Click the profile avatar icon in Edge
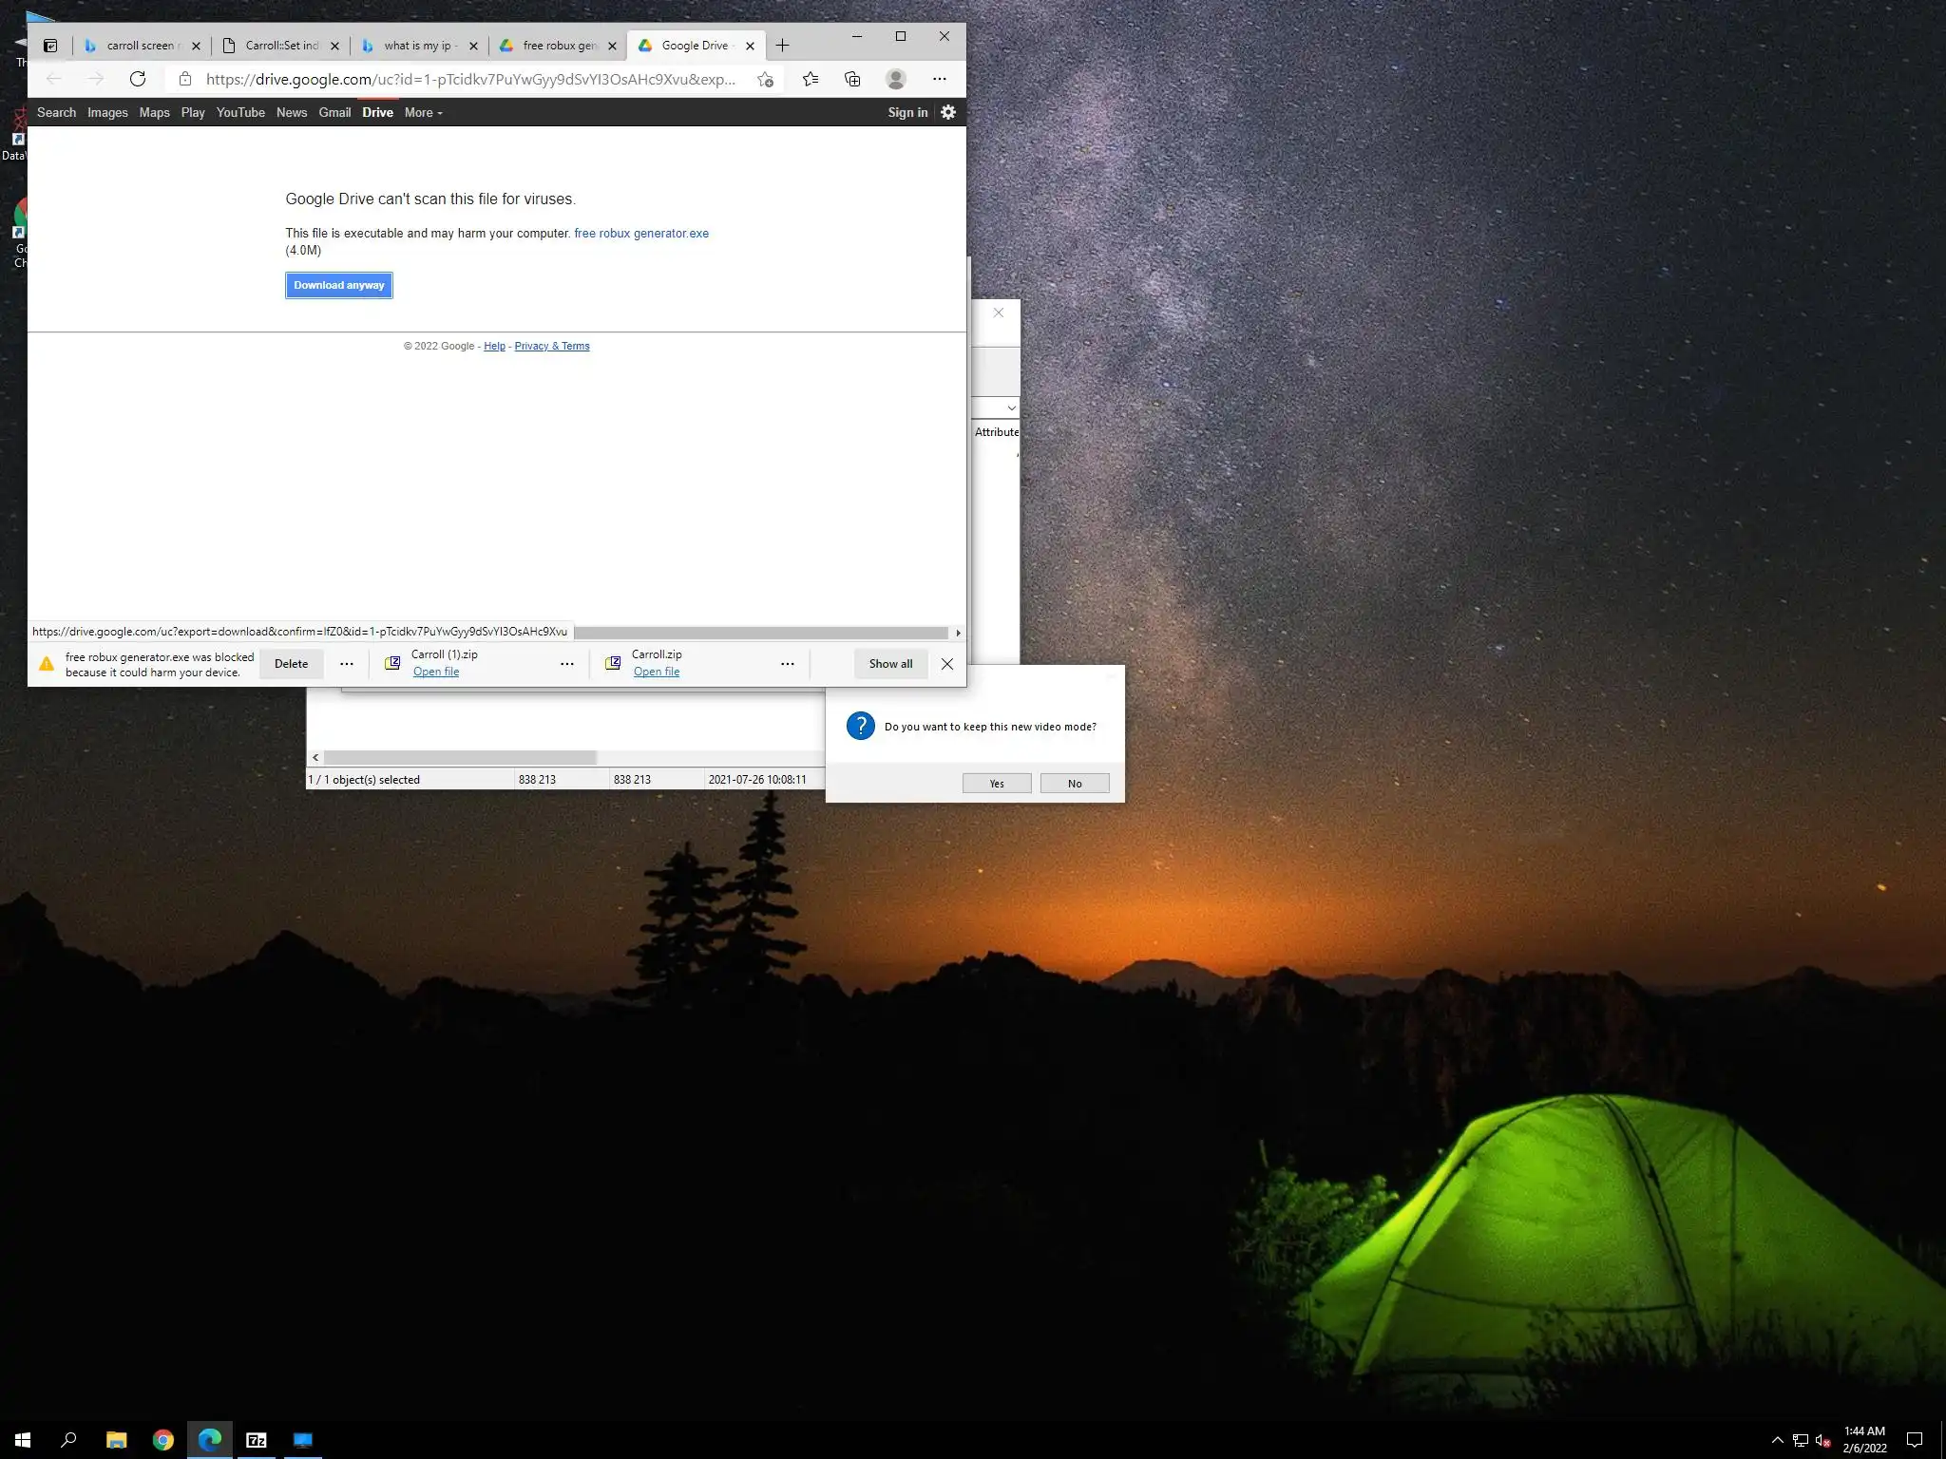 pos(895,79)
